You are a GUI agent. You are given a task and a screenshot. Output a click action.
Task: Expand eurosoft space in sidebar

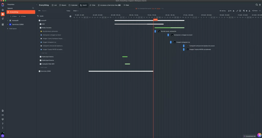(x=7, y=20)
